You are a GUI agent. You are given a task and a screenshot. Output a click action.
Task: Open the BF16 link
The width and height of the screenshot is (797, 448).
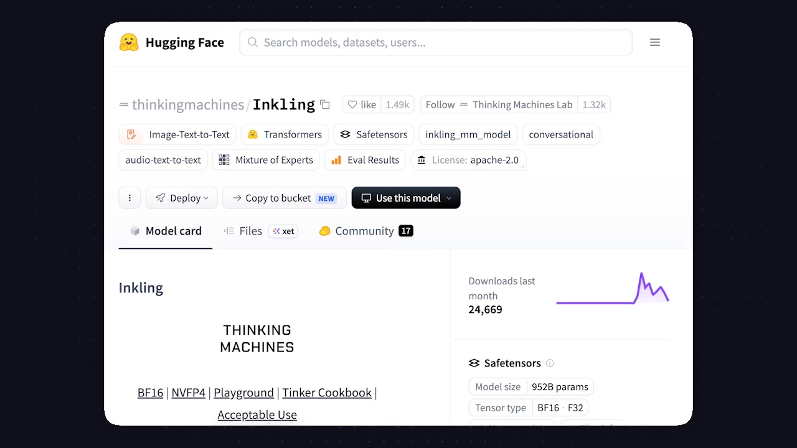150,393
